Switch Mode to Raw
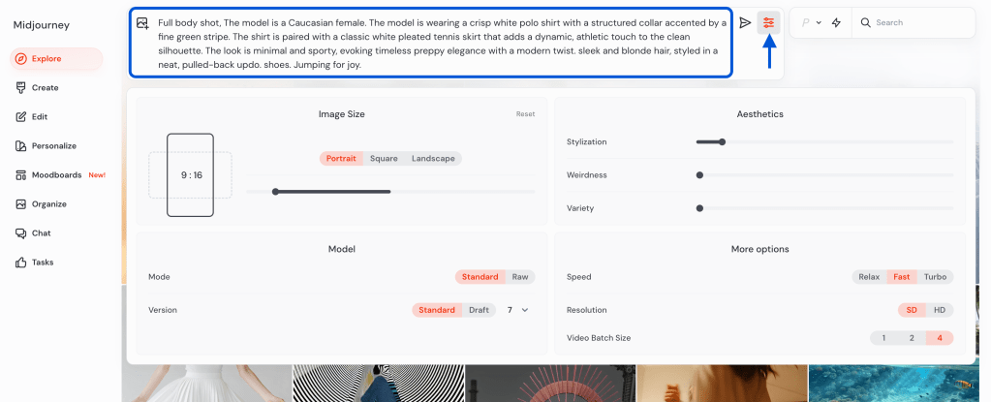The image size is (991, 402). [520, 277]
